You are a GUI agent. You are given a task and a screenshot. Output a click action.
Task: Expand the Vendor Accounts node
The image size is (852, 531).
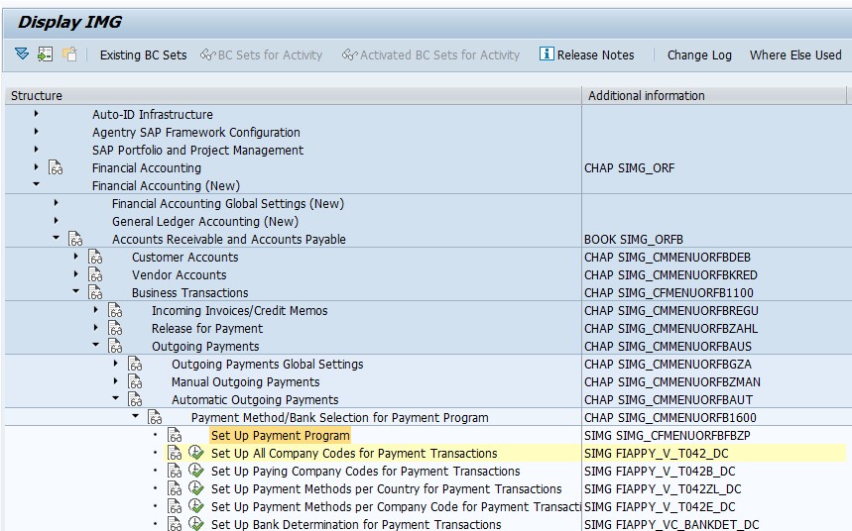coord(76,273)
